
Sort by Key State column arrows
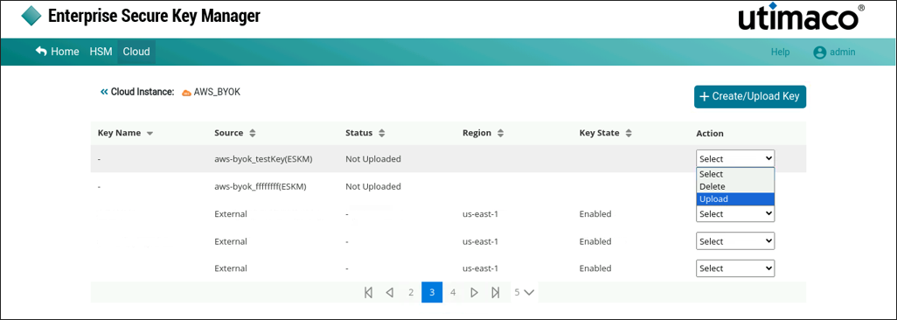(x=628, y=133)
